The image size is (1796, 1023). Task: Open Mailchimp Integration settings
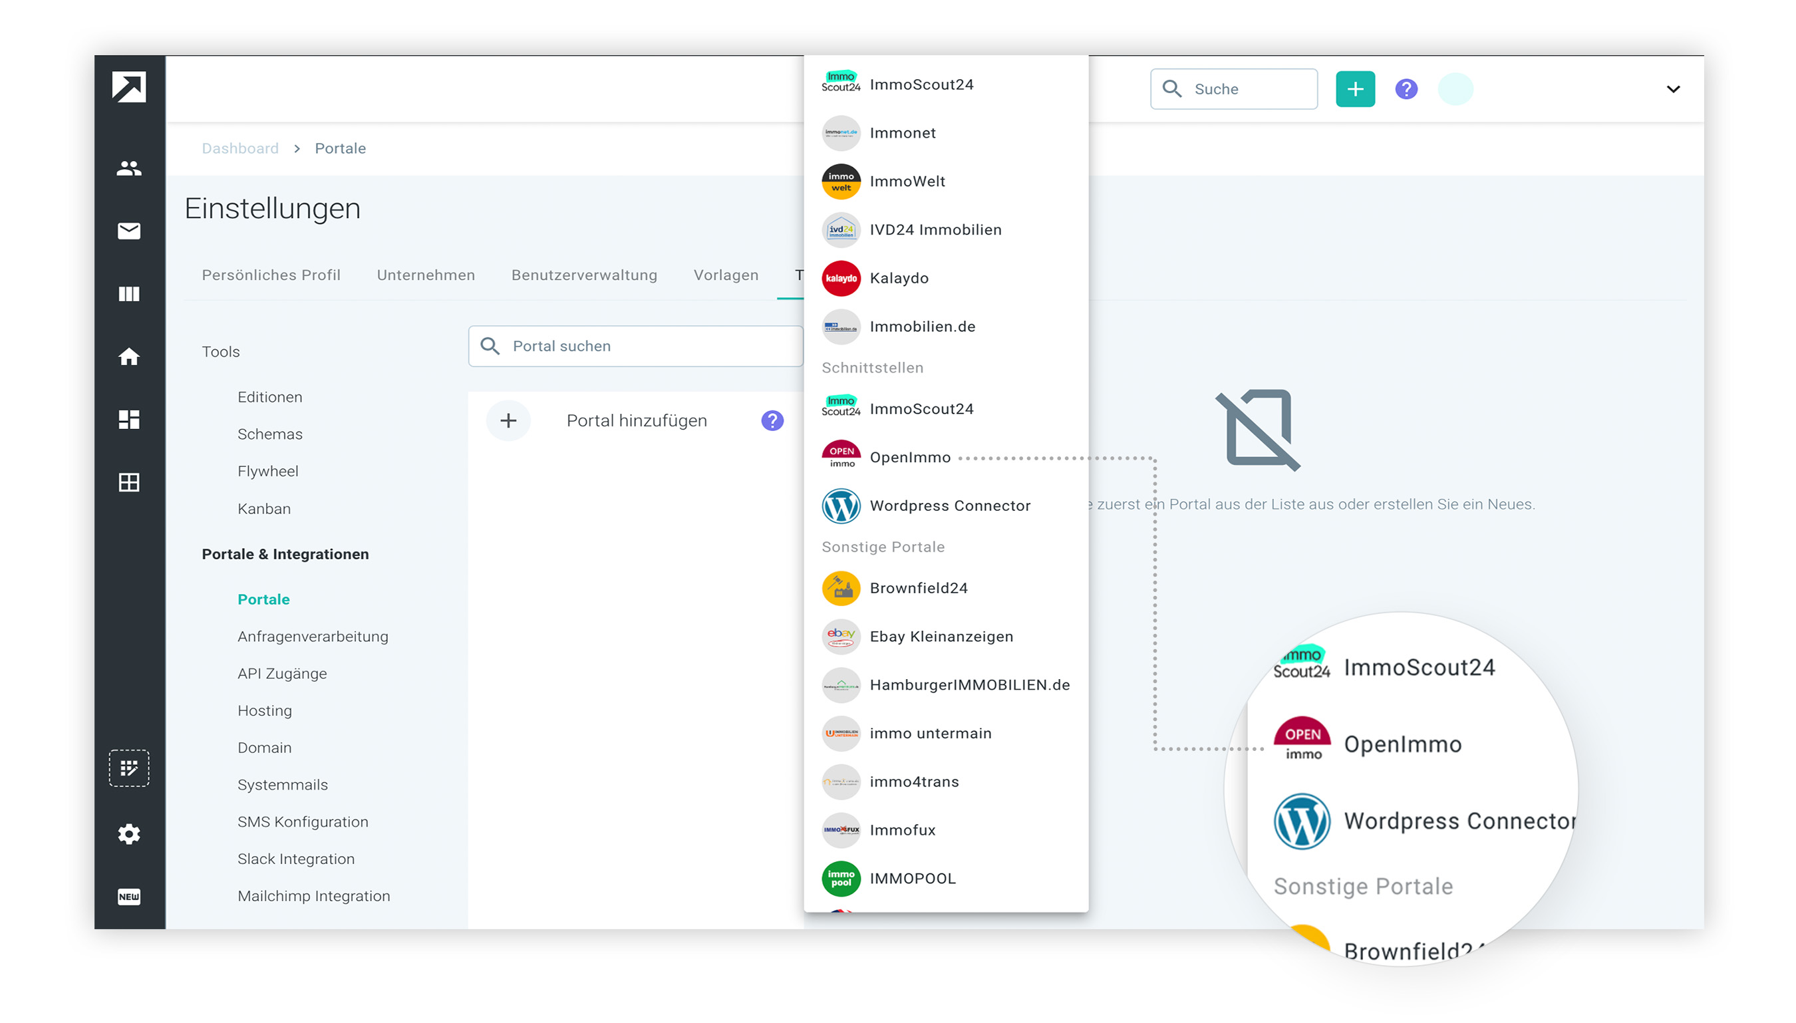[x=313, y=896]
